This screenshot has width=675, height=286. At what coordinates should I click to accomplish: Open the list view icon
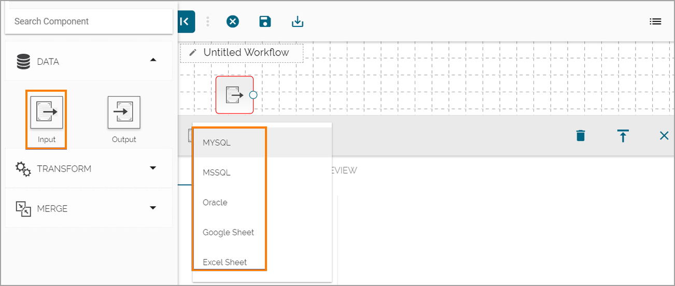[x=655, y=21]
